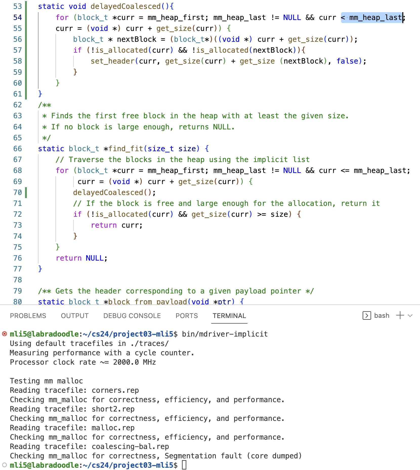The height and width of the screenshot is (470, 420).
Task: Click the highlighted '< mm_heap_last' selection
Action: (371, 17)
